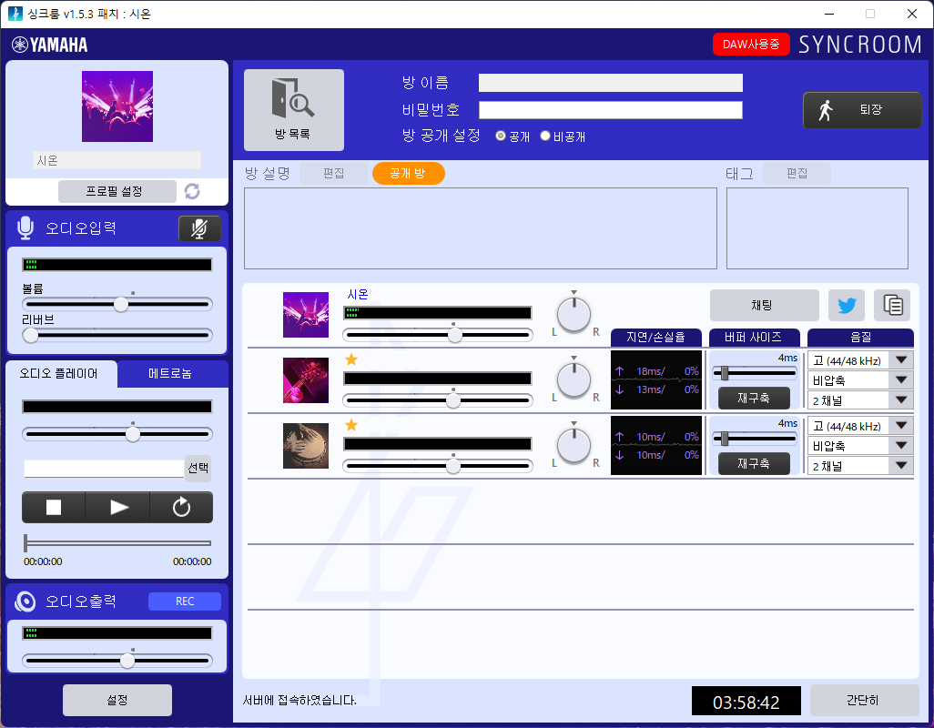Switch to the 메트로놈 tab
The image size is (934, 728).
[172, 373]
